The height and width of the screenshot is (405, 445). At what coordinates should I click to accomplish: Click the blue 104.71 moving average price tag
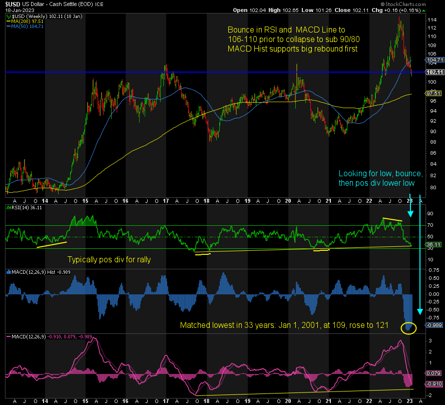pyautogui.click(x=432, y=59)
